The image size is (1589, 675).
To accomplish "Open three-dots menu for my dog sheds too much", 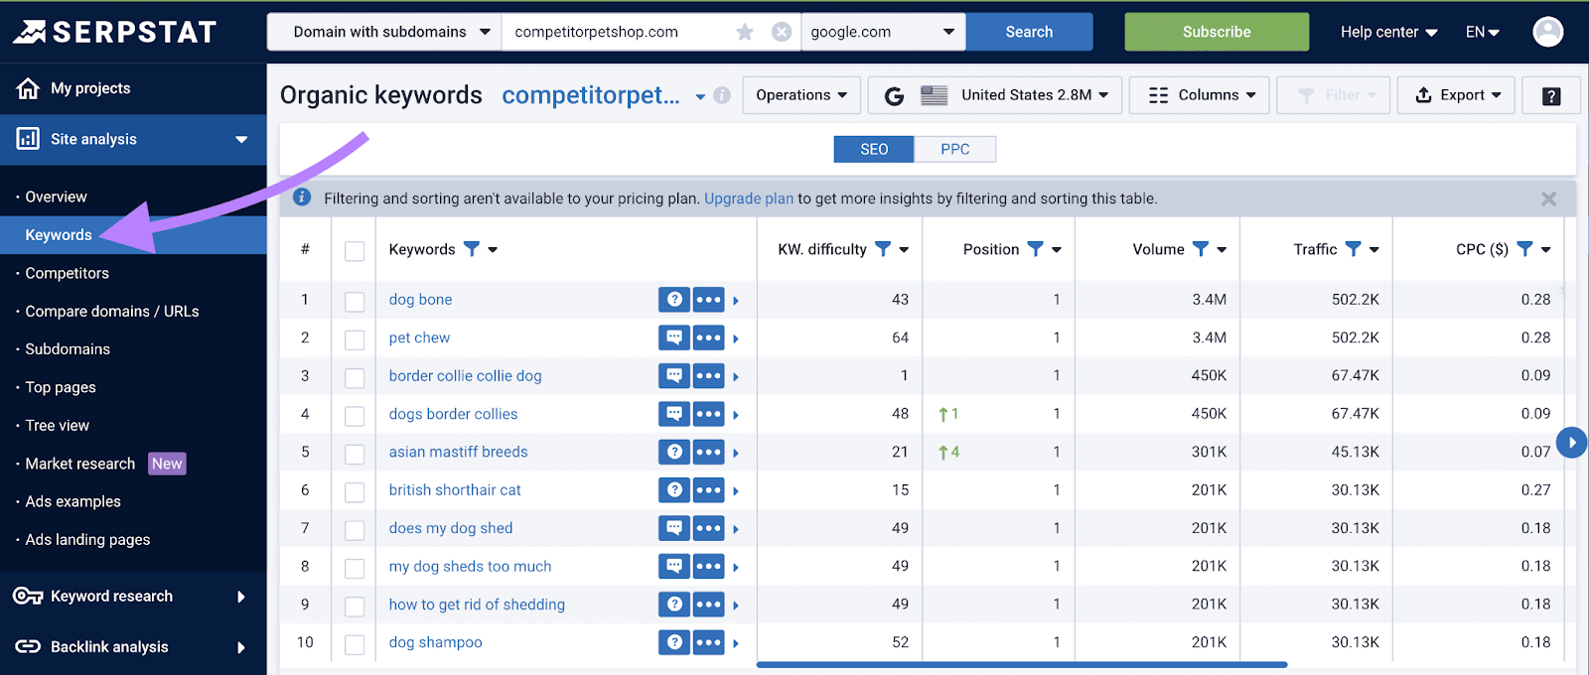I will 708,567.
